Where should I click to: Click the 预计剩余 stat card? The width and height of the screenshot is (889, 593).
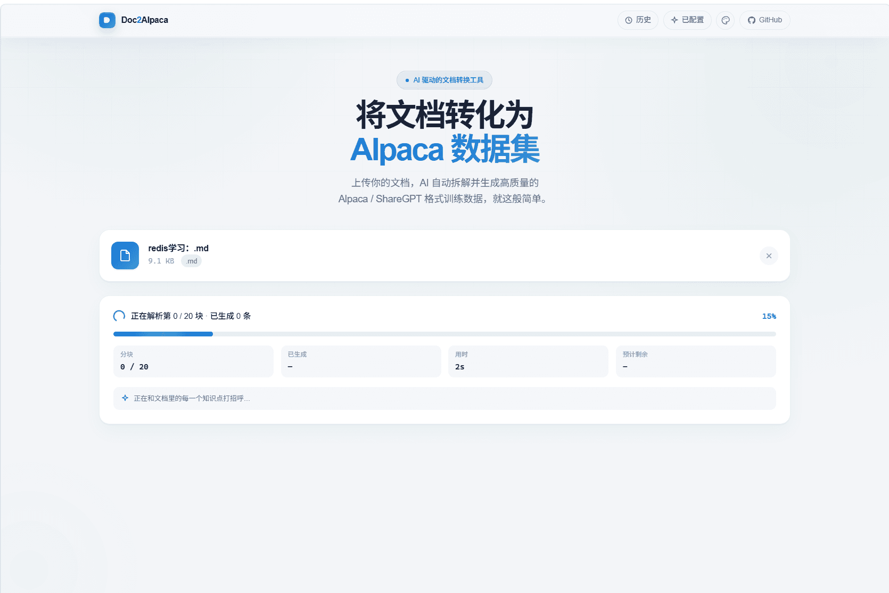[696, 361]
